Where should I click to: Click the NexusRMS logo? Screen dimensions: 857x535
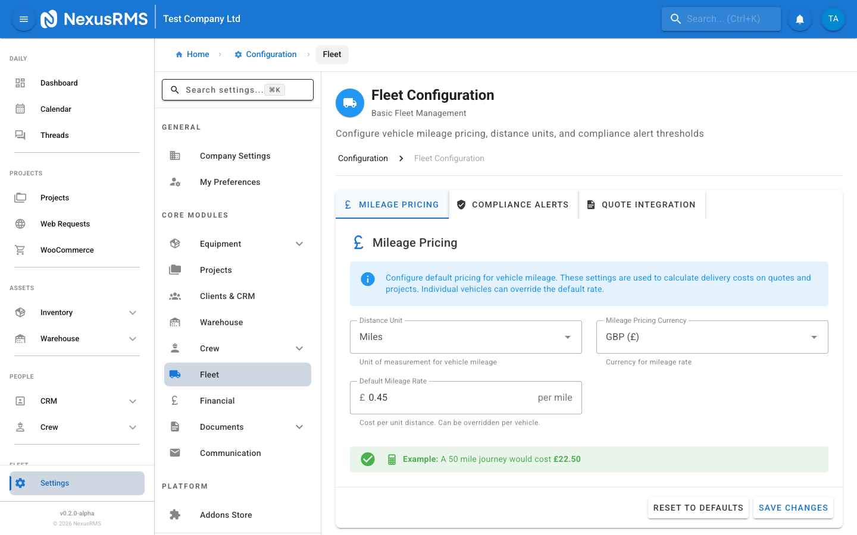tap(49, 18)
